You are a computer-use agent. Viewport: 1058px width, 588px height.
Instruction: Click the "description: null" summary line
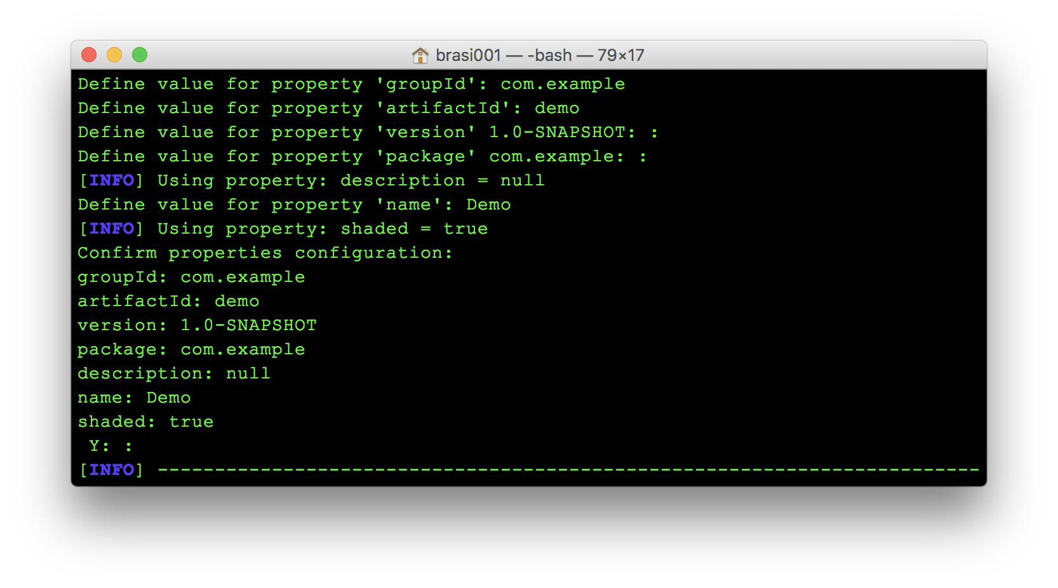[173, 374]
